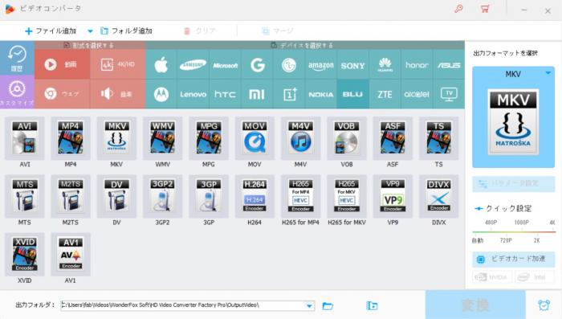Open Apple device presets
Screen dimensions: 562x319
(x=161, y=65)
